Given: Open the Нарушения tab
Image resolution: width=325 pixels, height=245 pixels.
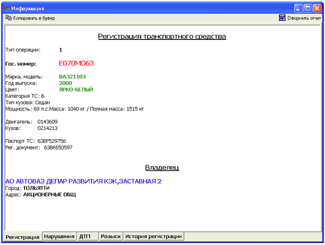Looking at the screenshot, I should [59, 236].
